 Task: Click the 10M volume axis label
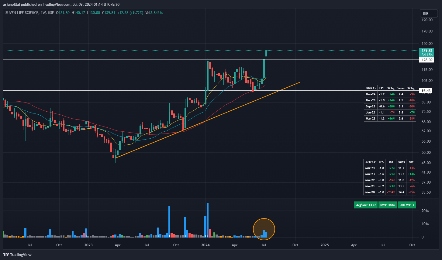[425, 224]
